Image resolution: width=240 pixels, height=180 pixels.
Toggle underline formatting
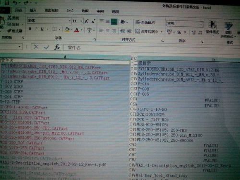tap(42, 29)
